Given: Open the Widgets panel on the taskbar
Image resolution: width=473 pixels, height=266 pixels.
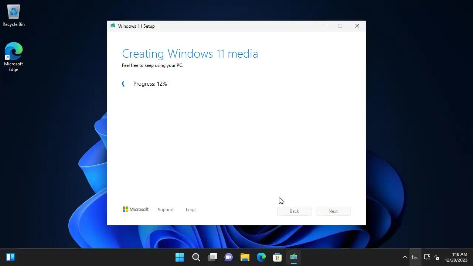Looking at the screenshot, I should (10, 257).
